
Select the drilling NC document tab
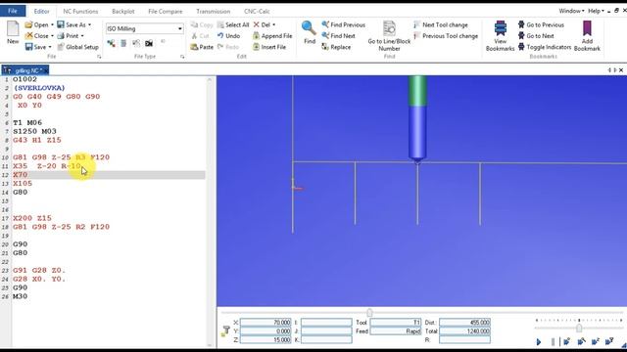pos(24,70)
